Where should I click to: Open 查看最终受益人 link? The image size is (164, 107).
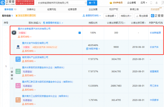pyautogui.click(x=53, y=23)
